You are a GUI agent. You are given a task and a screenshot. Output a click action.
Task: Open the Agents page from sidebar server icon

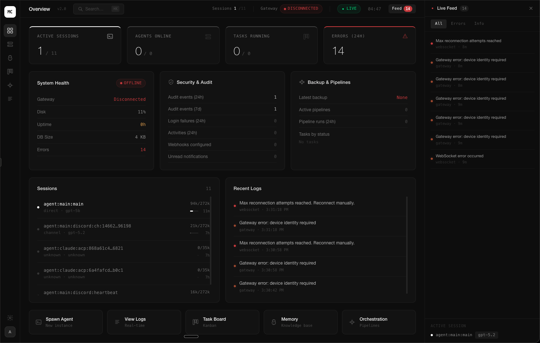tap(10, 44)
